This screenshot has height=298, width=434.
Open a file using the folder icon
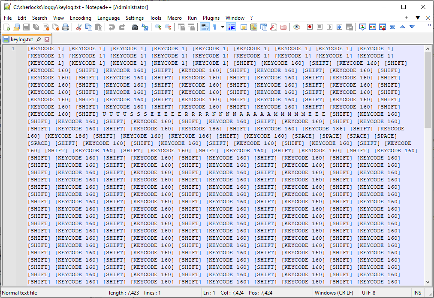tap(16, 27)
